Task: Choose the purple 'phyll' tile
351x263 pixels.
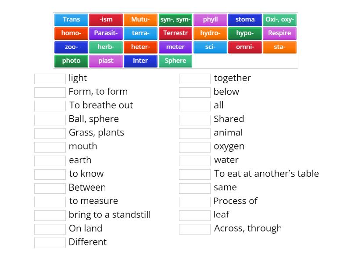Action: (210, 20)
